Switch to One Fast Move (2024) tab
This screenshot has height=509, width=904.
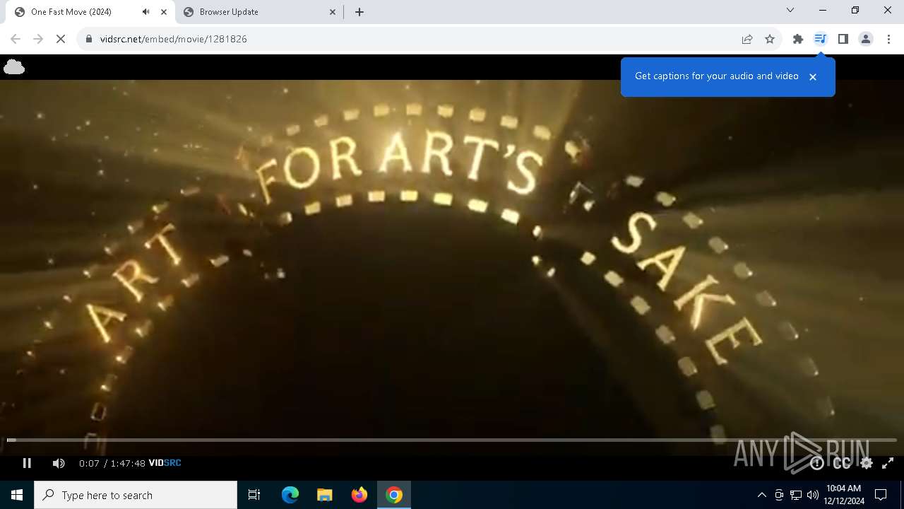point(90,12)
